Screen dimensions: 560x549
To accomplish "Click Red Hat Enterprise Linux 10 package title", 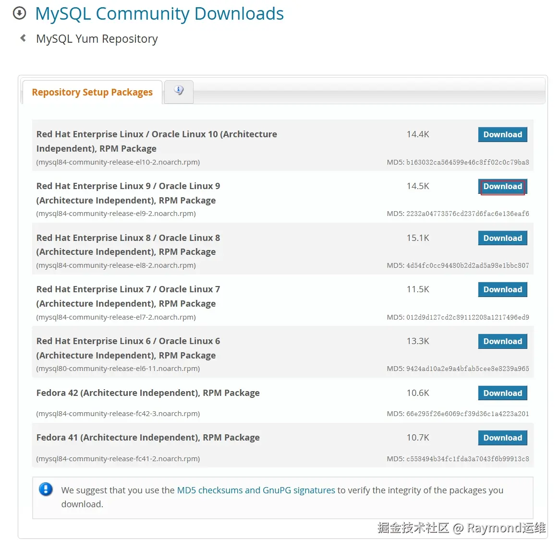I will pyautogui.click(x=157, y=142).
